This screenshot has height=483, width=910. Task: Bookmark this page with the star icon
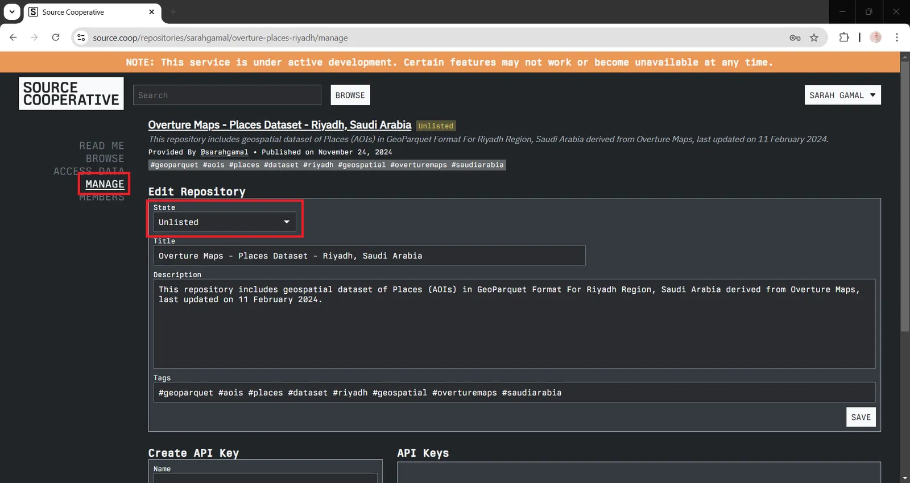click(814, 38)
